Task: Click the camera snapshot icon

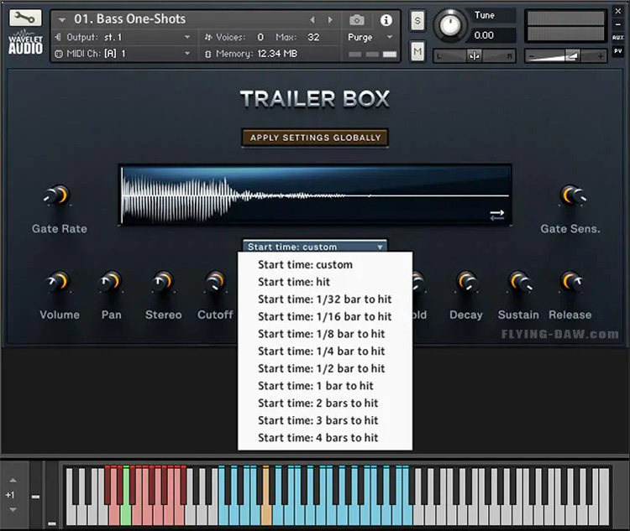Action: tap(356, 19)
